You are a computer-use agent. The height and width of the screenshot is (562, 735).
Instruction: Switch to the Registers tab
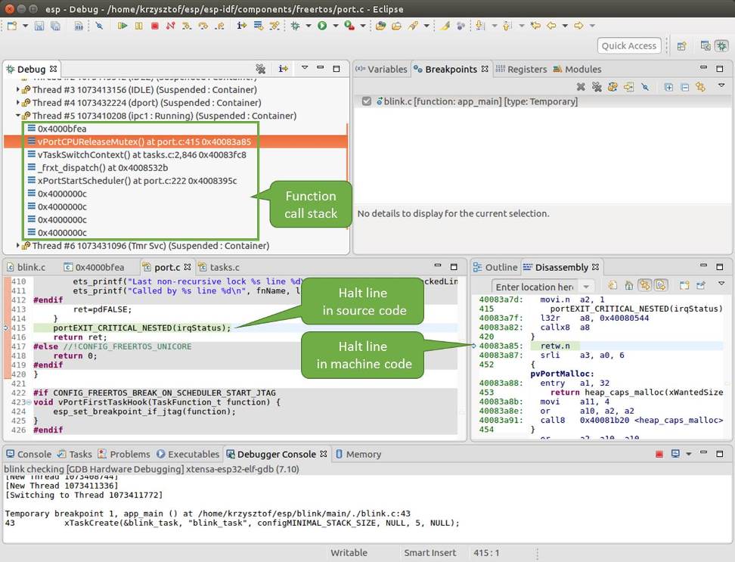527,69
